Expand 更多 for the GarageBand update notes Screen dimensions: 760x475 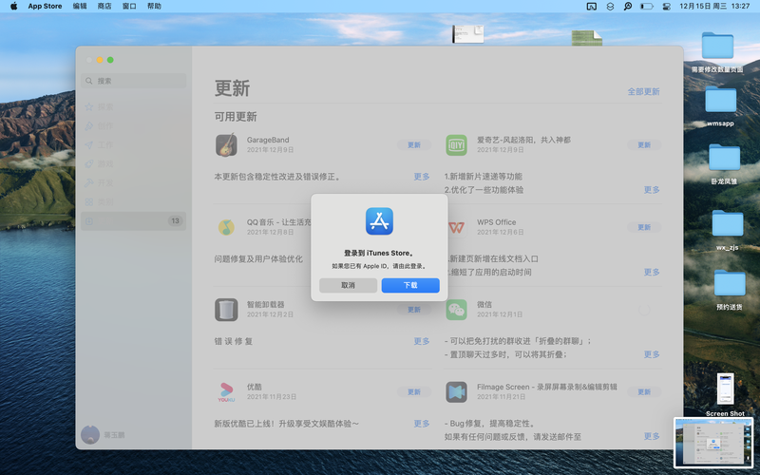422,177
